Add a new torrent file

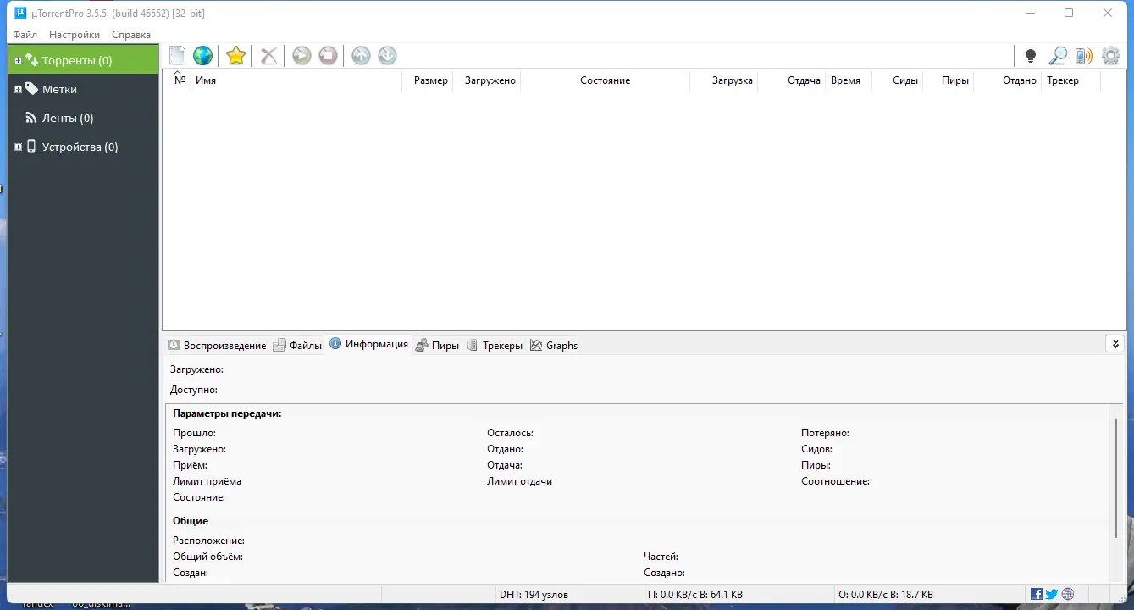[177, 55]
